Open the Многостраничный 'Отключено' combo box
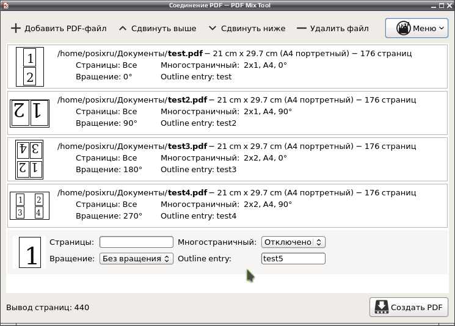455x326 pixels. click(293, 242)
